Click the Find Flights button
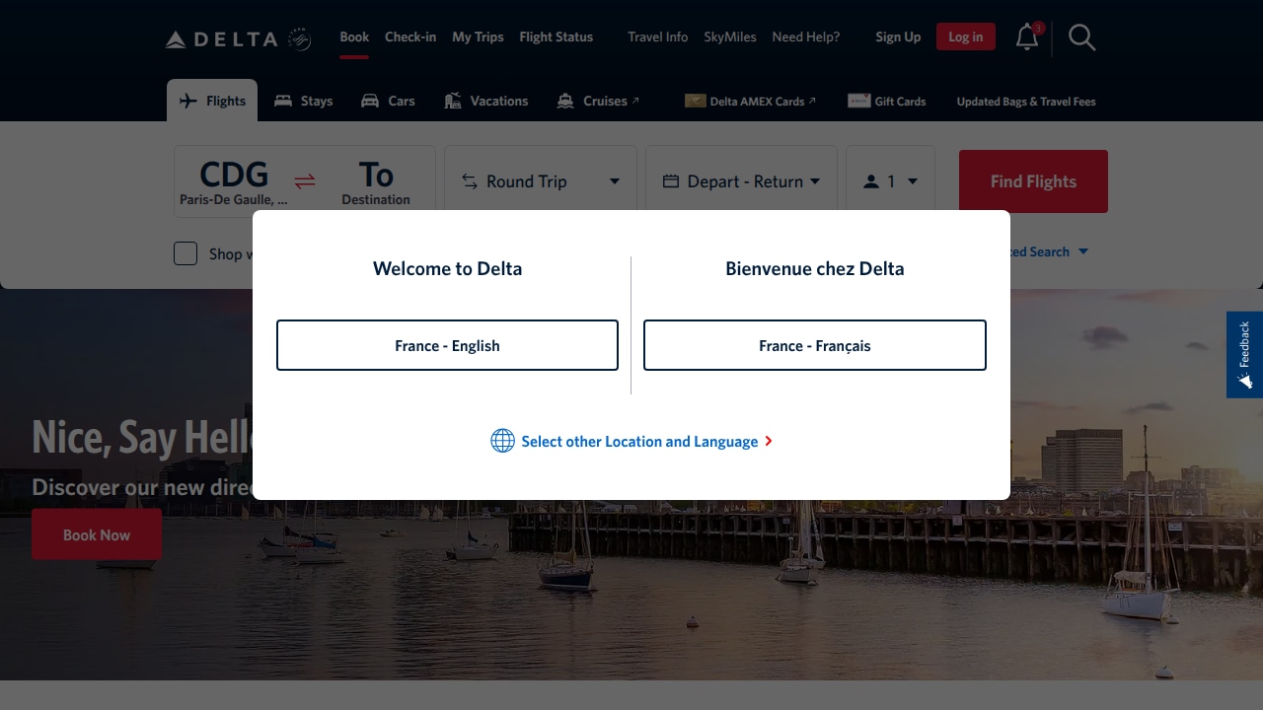Screen dimensions: 1263x710 [x=1033, y=181]
